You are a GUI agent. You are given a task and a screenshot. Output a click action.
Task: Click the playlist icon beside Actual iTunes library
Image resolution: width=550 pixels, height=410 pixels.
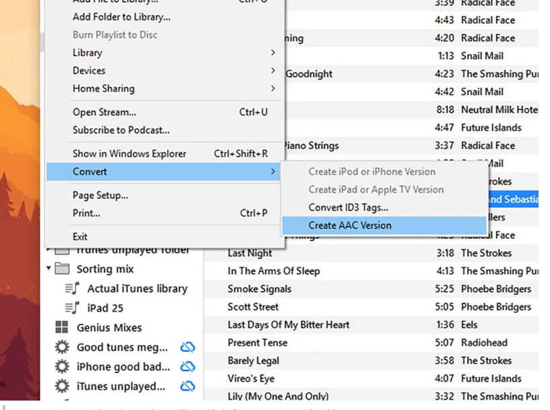(72, 288)
